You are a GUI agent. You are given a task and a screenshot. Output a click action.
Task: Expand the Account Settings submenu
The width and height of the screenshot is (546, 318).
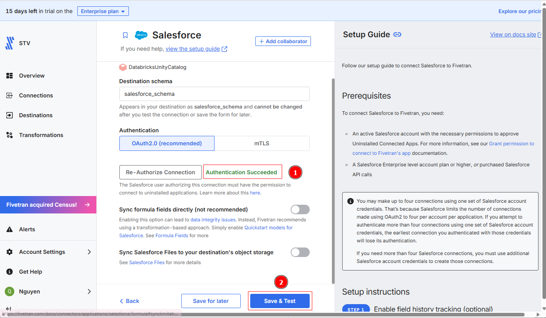click(89, 252)
